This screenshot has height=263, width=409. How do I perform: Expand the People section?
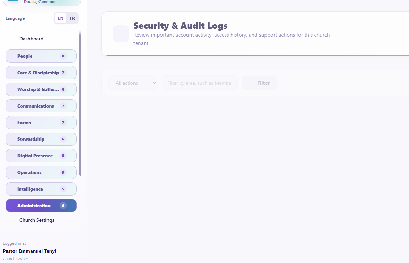pyautogui.click(x=41, y=56)
